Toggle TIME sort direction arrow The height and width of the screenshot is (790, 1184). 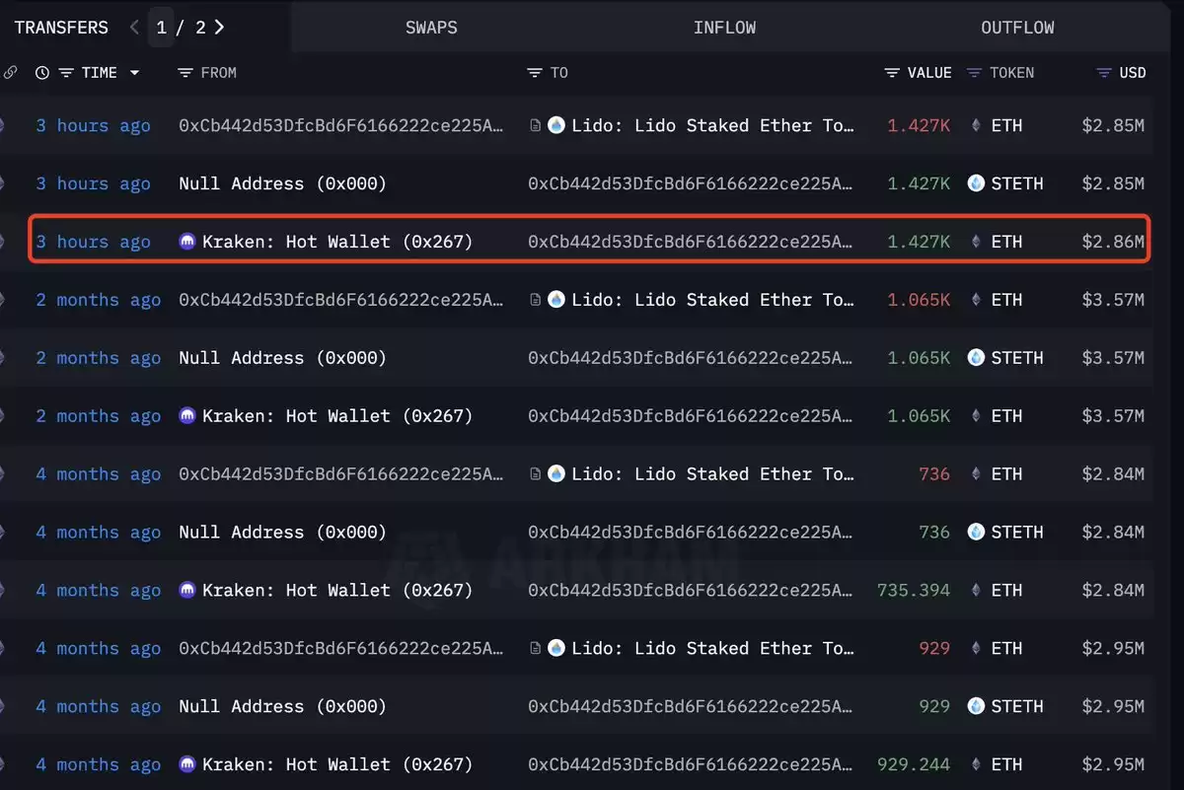(x=134, y=73)
